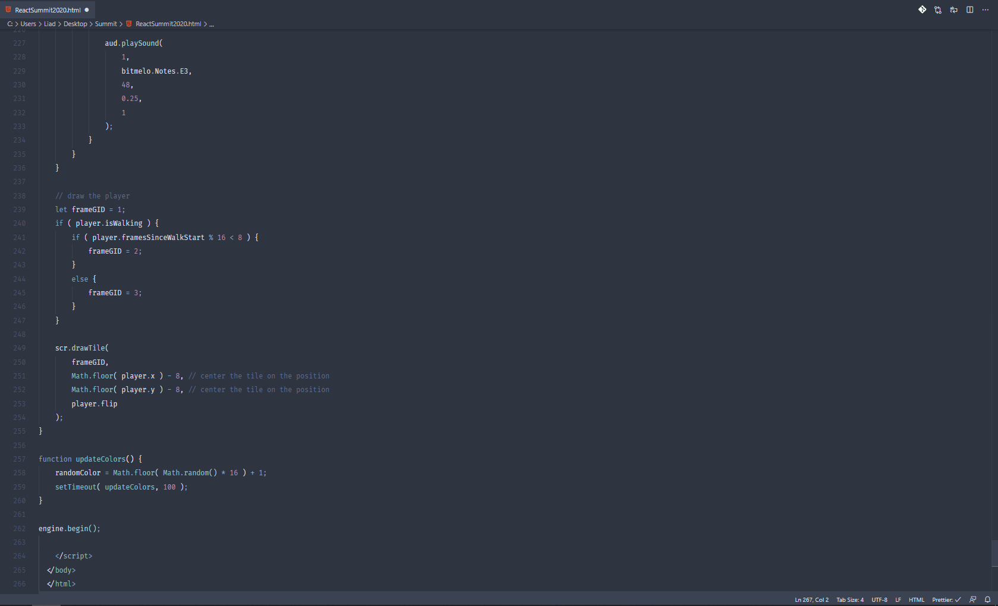Click the vertical scrollbar thumb
The height and width of the screenshot is (606, 998).
(994, 554)
